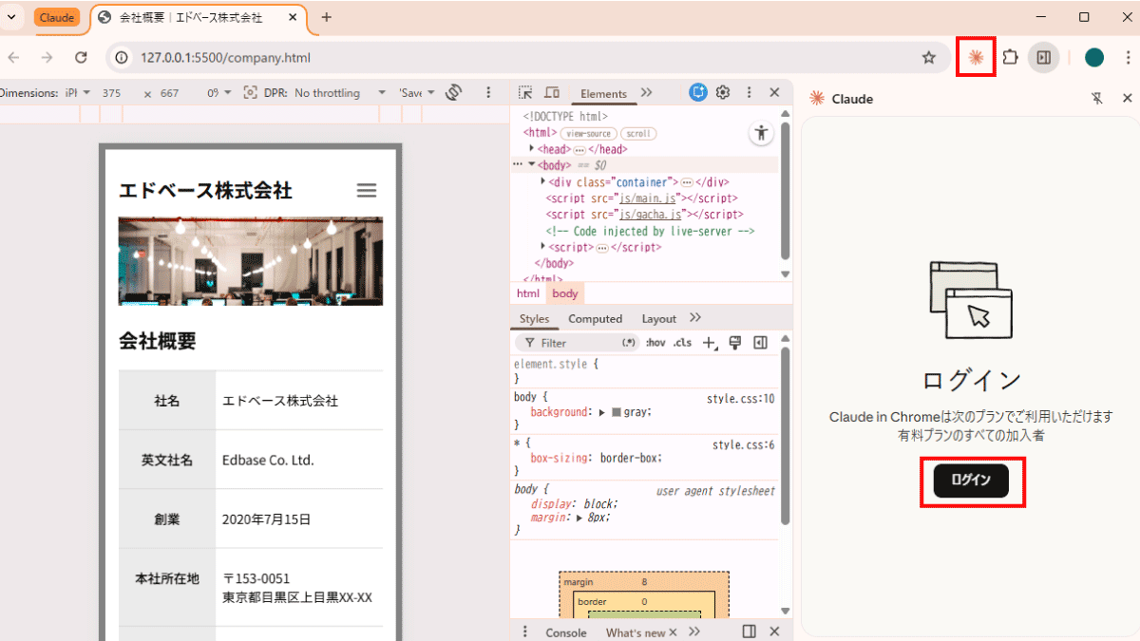Viewport: 1140px width, 641px height.
Task: Open the zoom percentage dropdown
Action: click(219, 93)
